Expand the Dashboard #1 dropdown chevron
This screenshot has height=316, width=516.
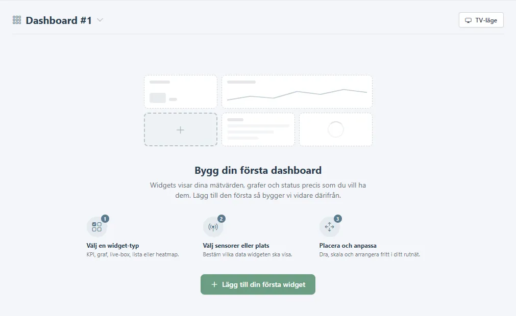click(100, 20)
